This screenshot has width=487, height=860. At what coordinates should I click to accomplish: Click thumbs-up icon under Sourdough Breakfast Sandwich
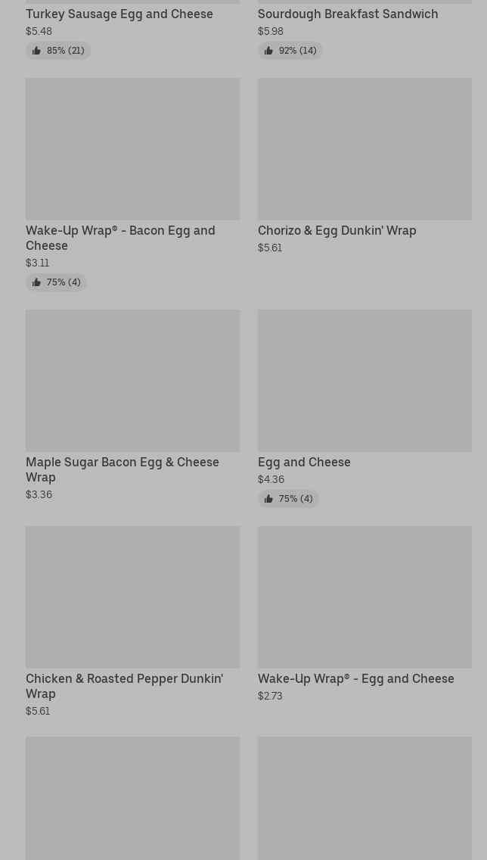(268, 51)
